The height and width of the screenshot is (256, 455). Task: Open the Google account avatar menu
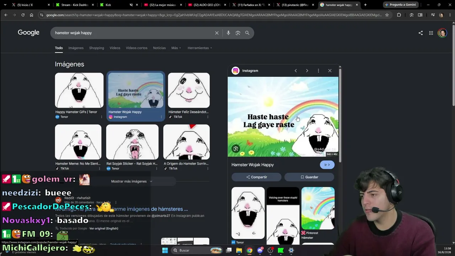(442, 33)
